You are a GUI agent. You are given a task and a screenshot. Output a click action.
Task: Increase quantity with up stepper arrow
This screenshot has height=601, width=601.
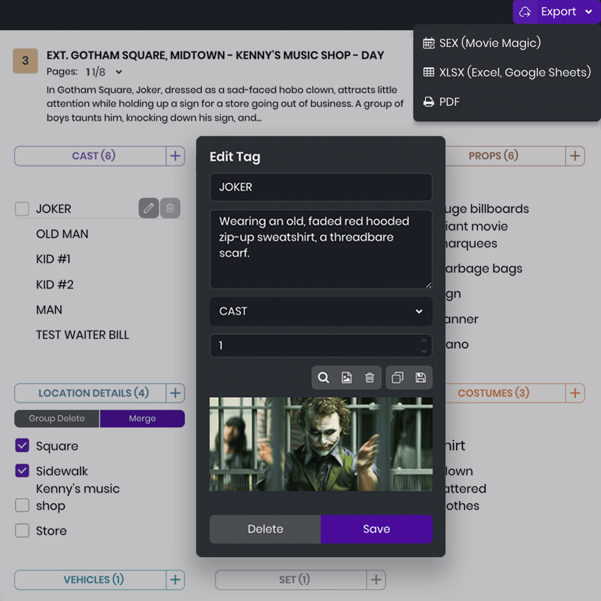pos(423,341)
